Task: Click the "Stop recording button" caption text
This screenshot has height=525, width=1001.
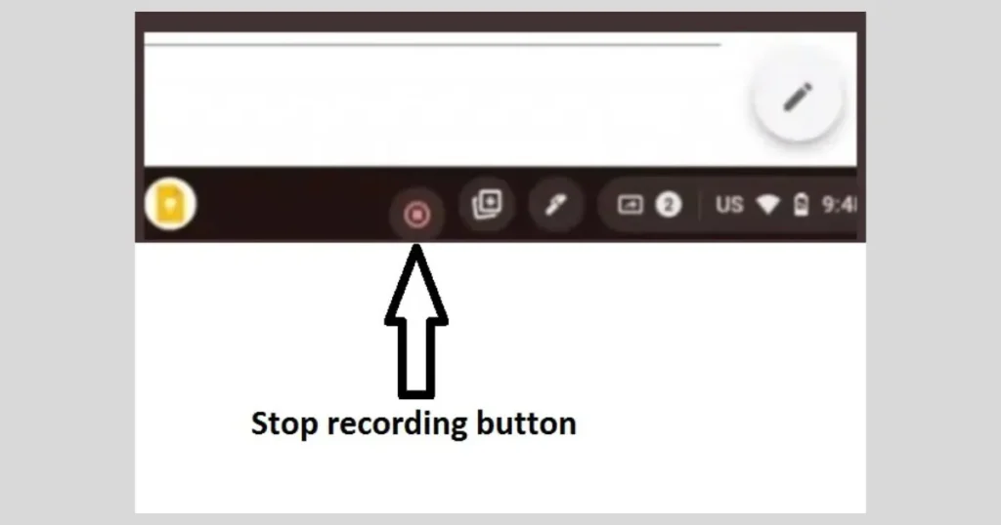Action: click(413, 424)
